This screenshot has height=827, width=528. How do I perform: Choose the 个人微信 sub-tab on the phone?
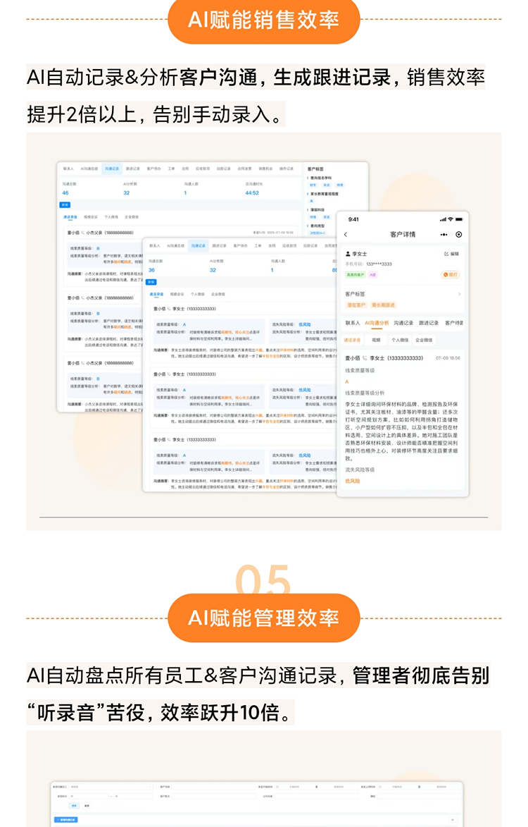pos(400,341)
